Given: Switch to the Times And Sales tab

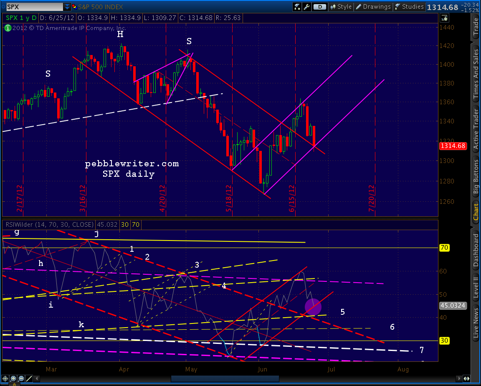Looking at the screenshot, I should pos(476,73).
